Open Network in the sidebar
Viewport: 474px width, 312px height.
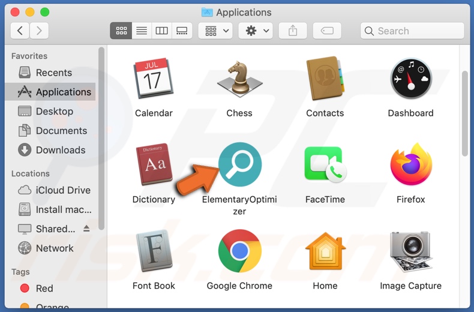(x=50, y=248)
